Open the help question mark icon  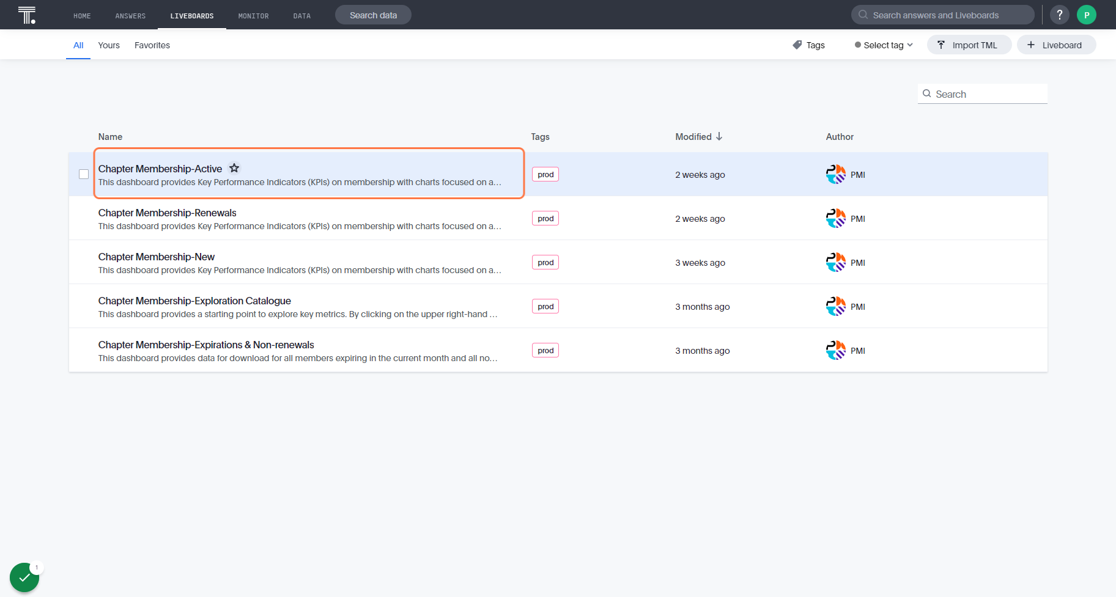pos(1060,15)
